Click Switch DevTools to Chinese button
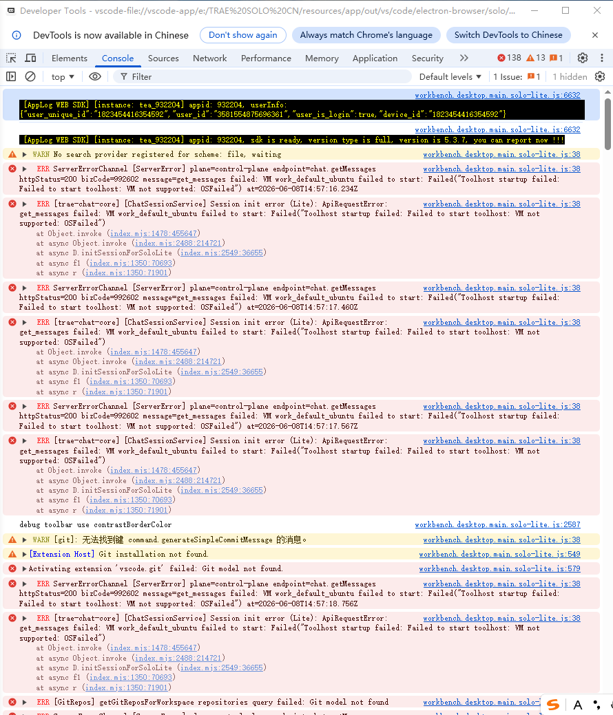Screen dimensions: 613x715 pyautogui.click(x=508, y=35)
